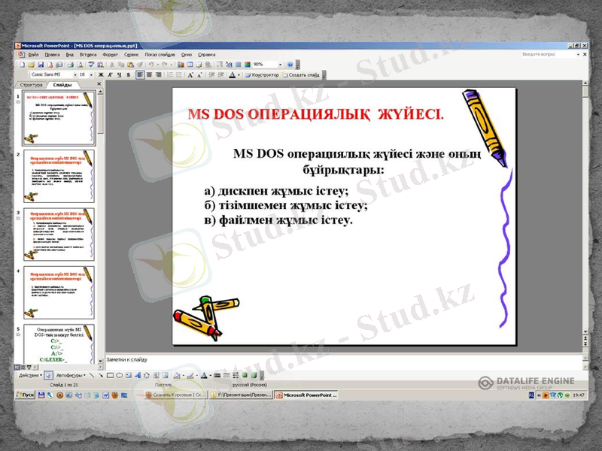
Task: Click the Spelling check icon
Action: 90,63
